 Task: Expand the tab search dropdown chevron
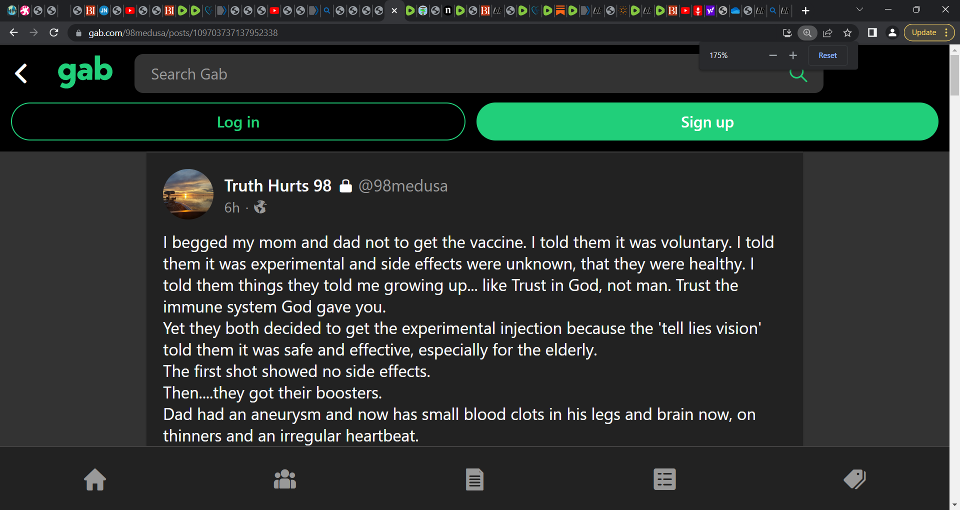pos(860,10)
